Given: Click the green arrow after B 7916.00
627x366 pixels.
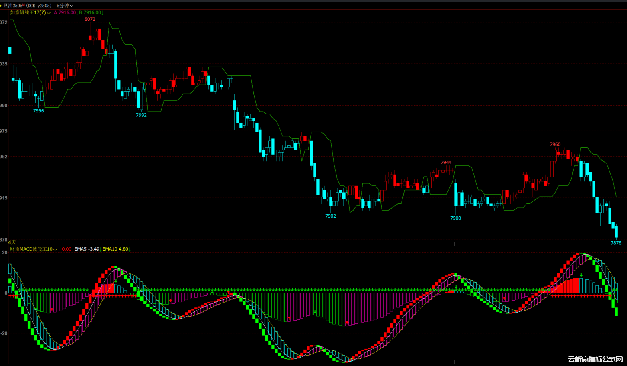Looking at the screenshot, I should tap(102, 13).
